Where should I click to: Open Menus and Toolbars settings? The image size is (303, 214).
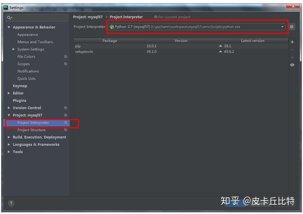point(35,42)
